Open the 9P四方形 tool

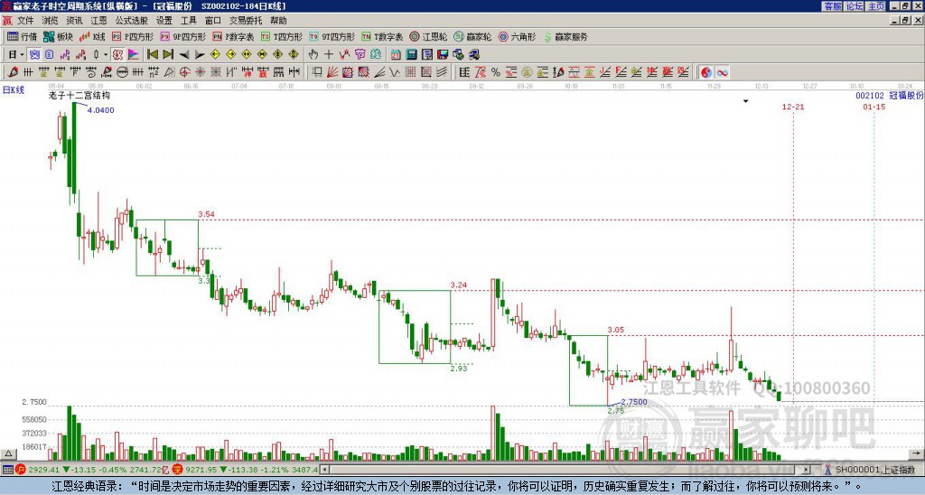pos(183,36)
